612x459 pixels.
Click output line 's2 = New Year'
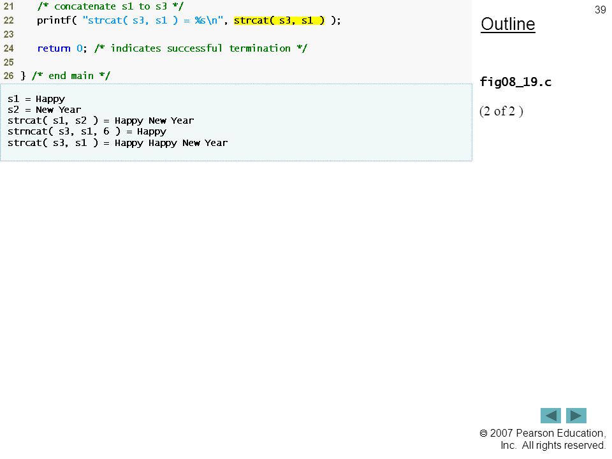[45, 110]
